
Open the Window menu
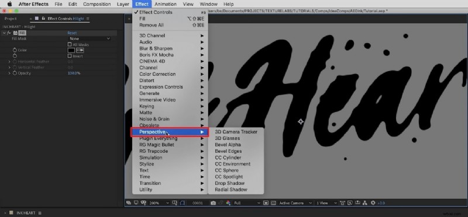click(208, 4)
